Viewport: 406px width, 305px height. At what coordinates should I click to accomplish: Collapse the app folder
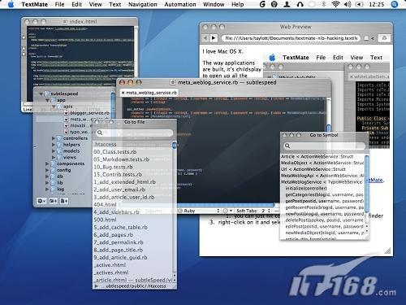click(x=47, y=100)
